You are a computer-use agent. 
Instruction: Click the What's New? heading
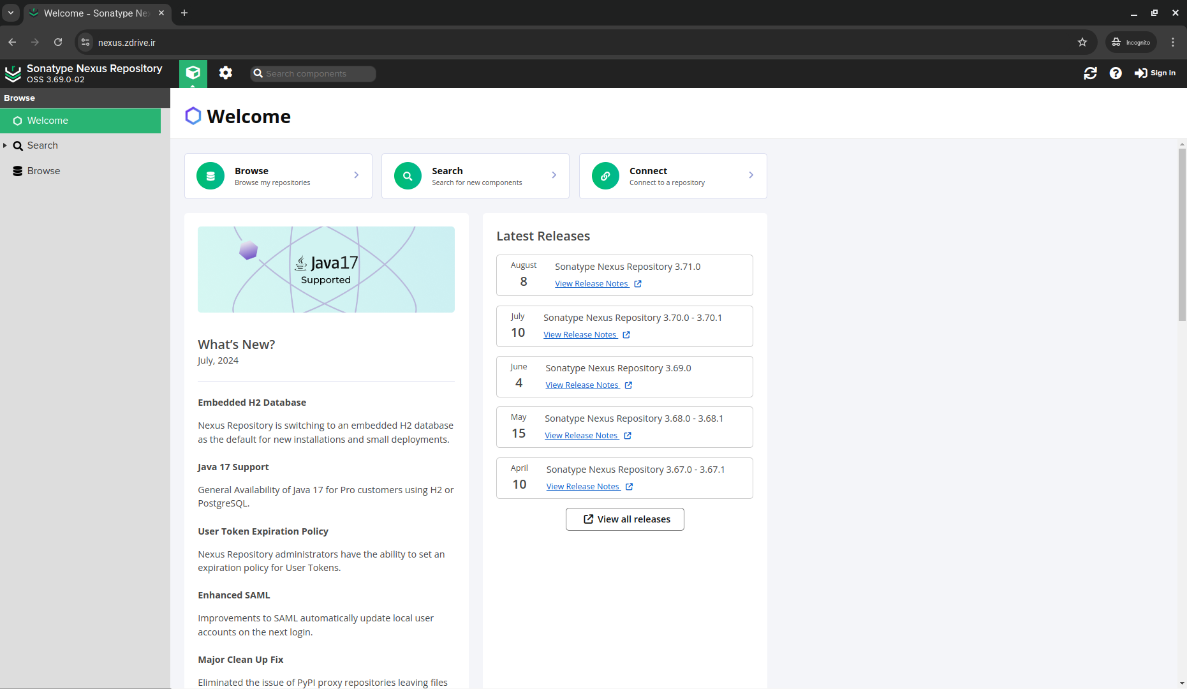coord(237,344)
